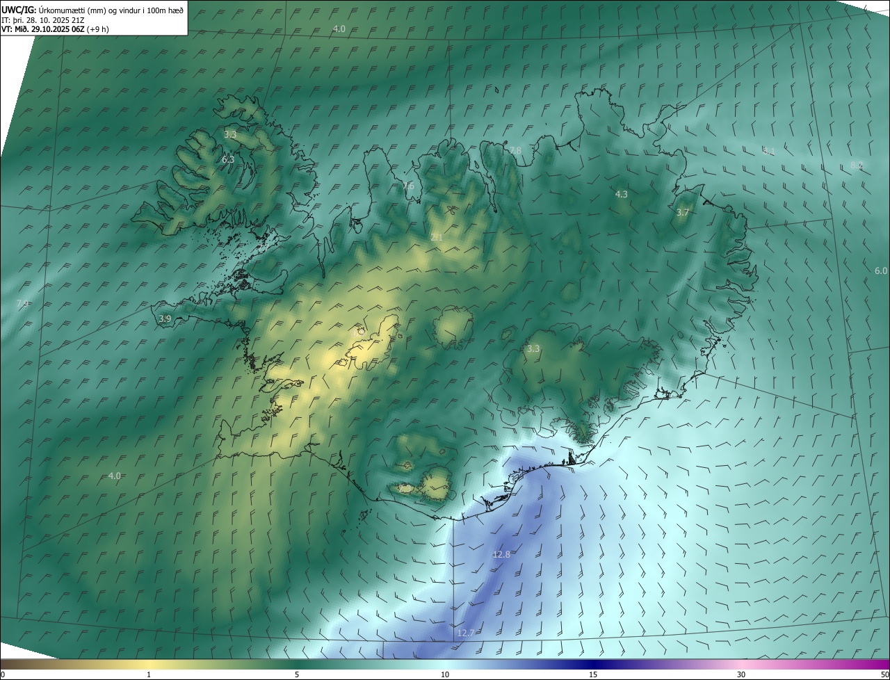Click the 0 tick label on the colour scale
Viewport: 890px width, 680px height.
click(3, 675)
